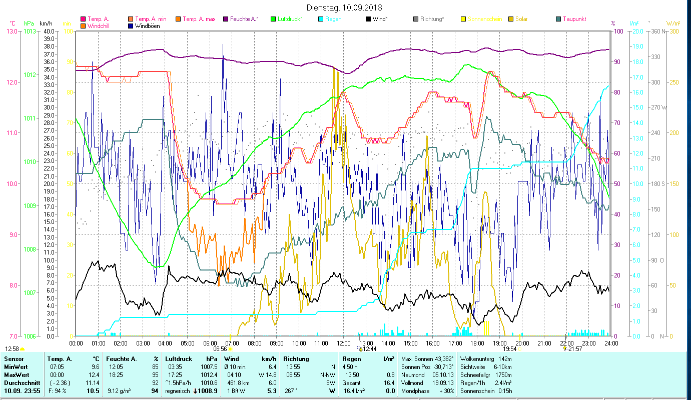This screenshot has width=691, height=400.
Task: Click the Sonnen Pos -30,713° entry
Action: (x=428, y=367)
